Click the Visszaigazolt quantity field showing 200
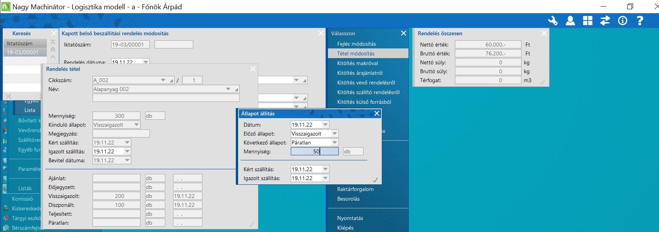Screen dimensions: 659x232 (117, 196)
